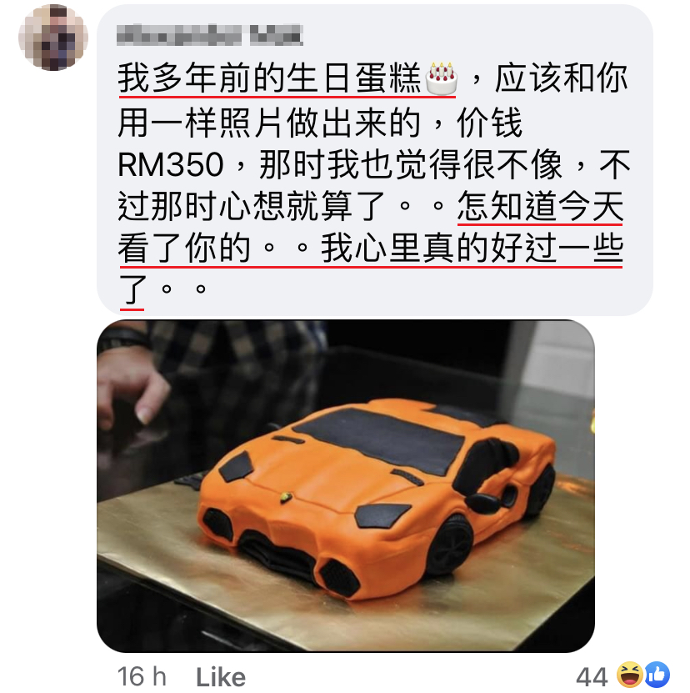Click the final underlined 了 character in comment
This screenshot has height=693, width=690.
[132, 289]
